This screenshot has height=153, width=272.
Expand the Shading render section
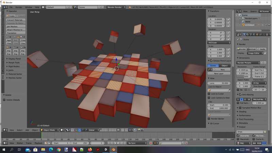(x=242, y=112)
